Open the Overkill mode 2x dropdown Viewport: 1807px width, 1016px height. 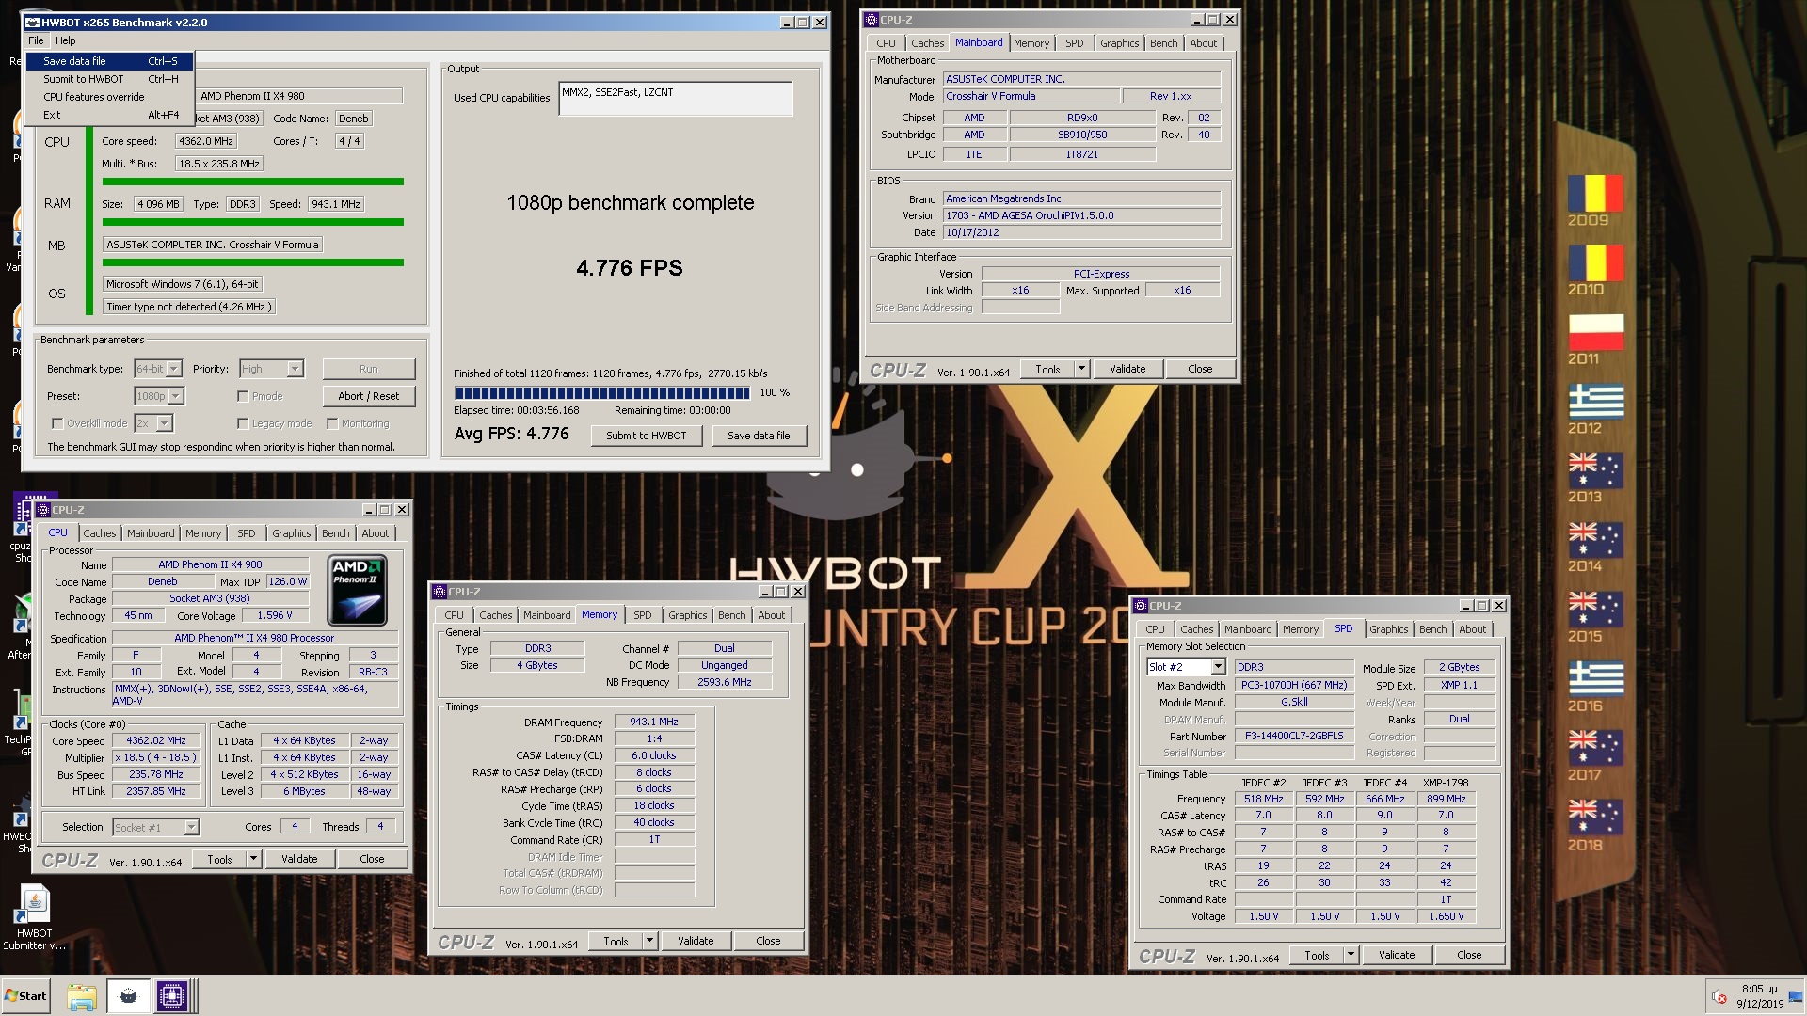[153, 423]
